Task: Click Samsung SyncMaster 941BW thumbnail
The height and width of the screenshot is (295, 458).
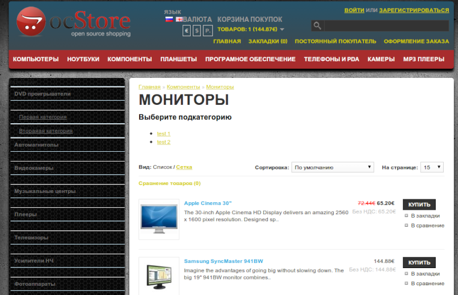Action: 159,276
